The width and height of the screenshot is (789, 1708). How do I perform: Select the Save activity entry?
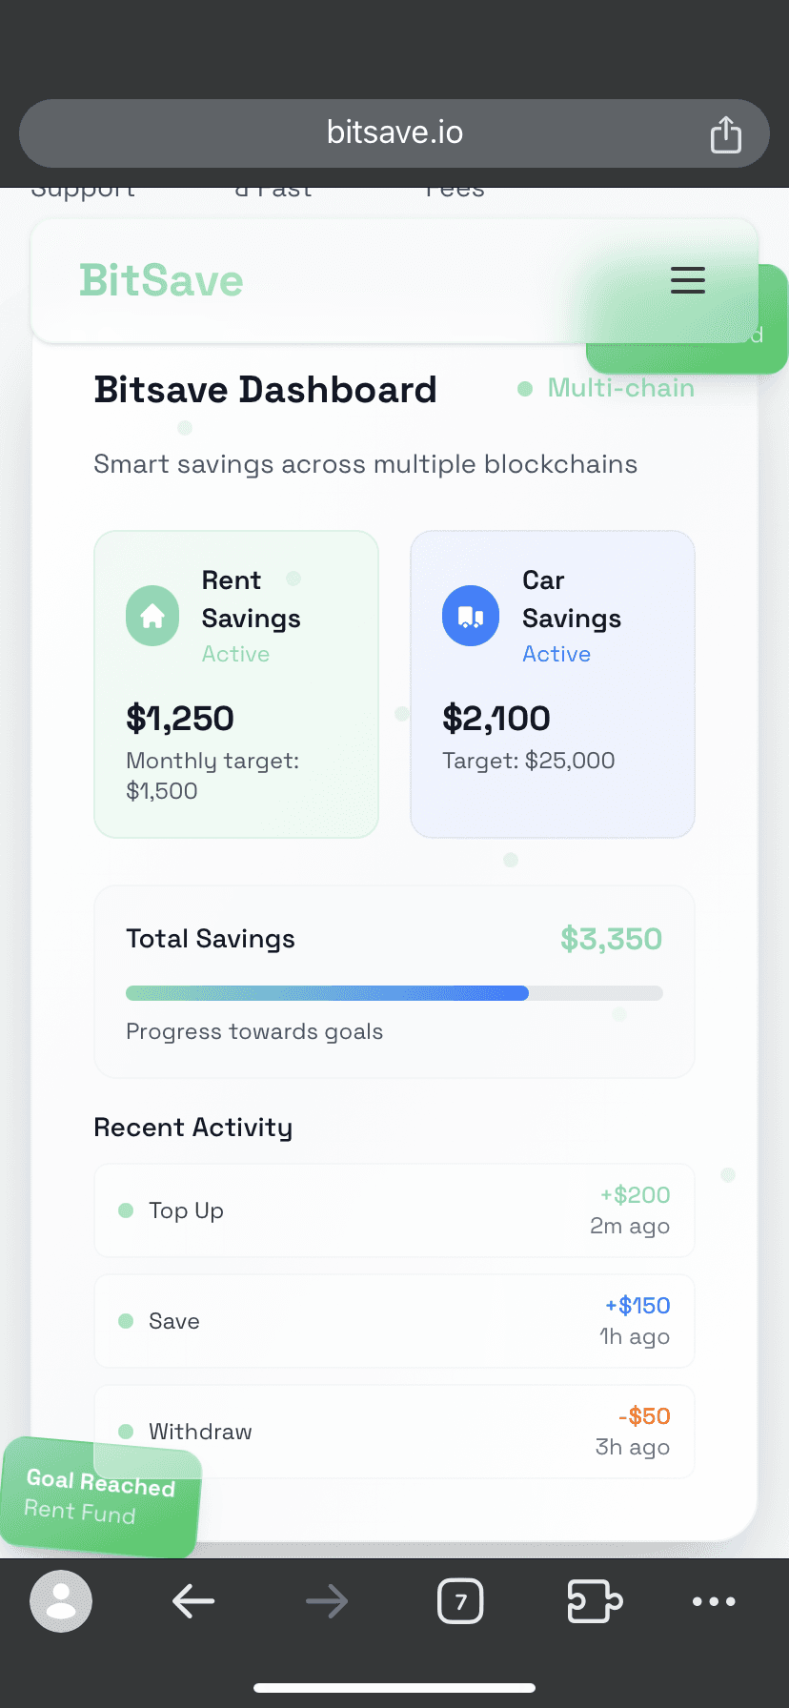[394, 1321]
